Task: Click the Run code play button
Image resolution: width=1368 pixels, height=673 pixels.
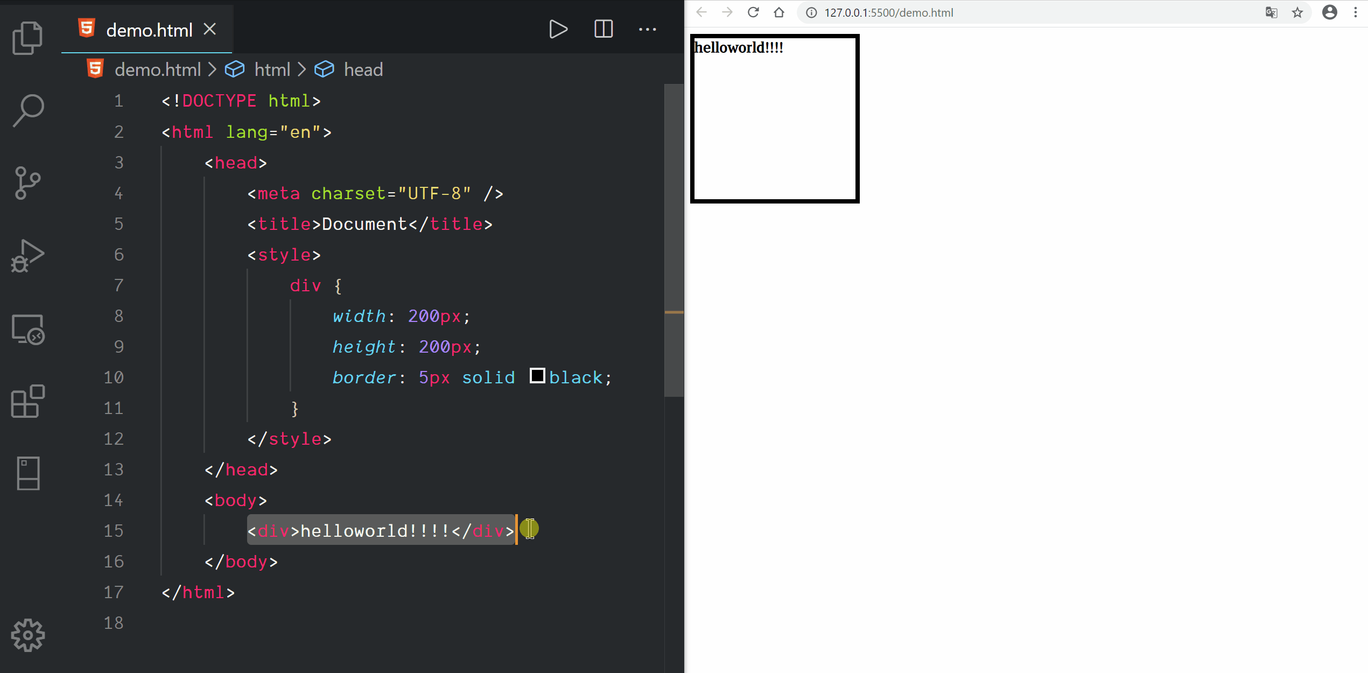Action: click(x=558, y=29)
